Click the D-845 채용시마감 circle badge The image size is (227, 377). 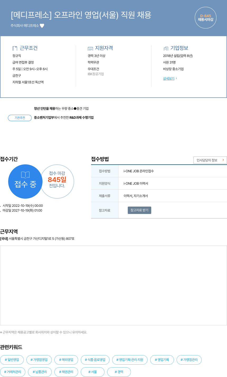click(206, 18)
